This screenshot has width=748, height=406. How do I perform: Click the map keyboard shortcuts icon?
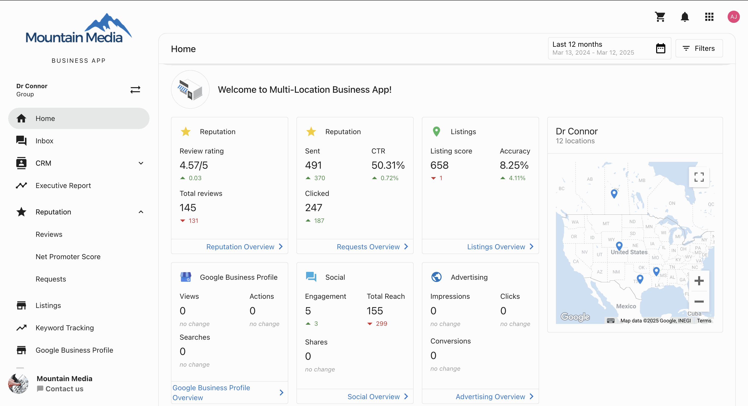tap(610, 320)
